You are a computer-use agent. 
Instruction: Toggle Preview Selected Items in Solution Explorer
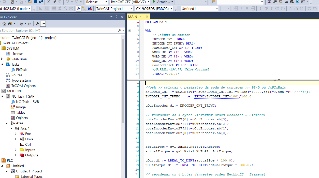click(43, 24)
